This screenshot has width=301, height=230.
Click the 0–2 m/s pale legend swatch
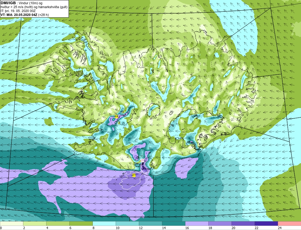11,224
